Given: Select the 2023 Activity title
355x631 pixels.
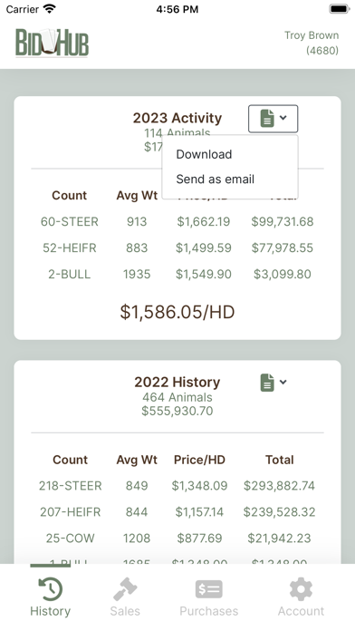Looking at the screenshot, I should 177,118.
